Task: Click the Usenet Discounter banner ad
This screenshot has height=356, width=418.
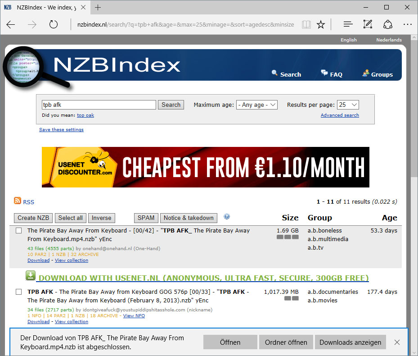Action: tap(206, 167)
